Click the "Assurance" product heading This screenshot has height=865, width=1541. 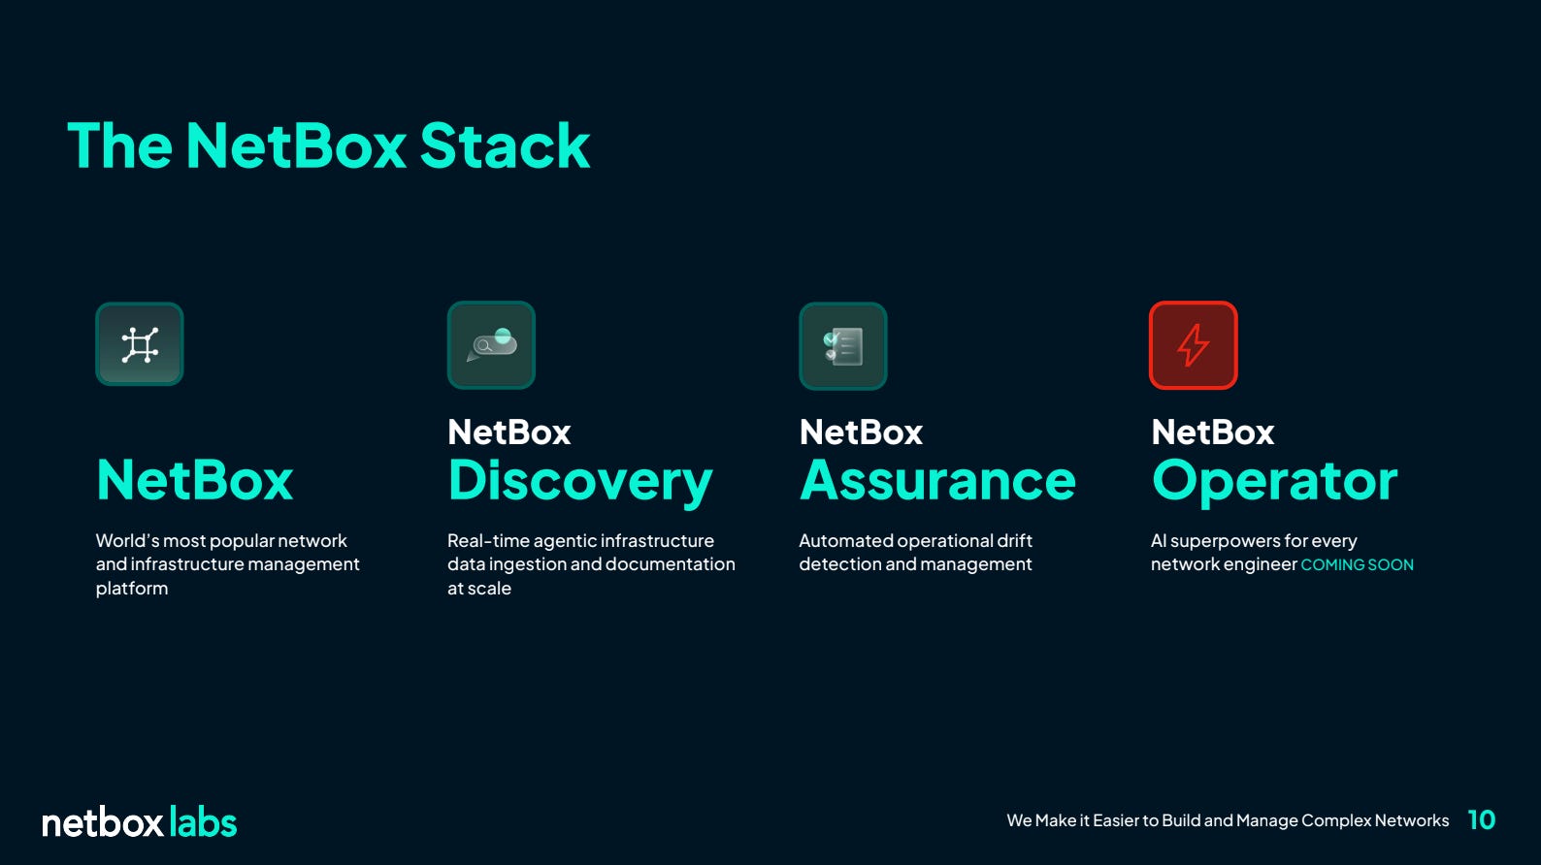point(937,480)
